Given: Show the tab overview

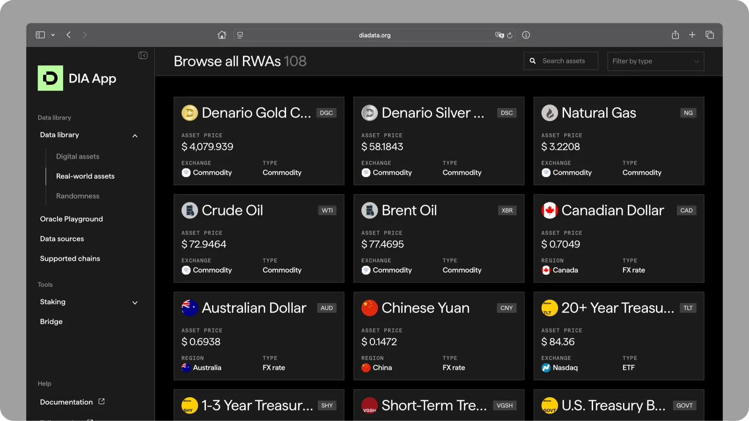Looking at the screenshot, I should (710, 35).
